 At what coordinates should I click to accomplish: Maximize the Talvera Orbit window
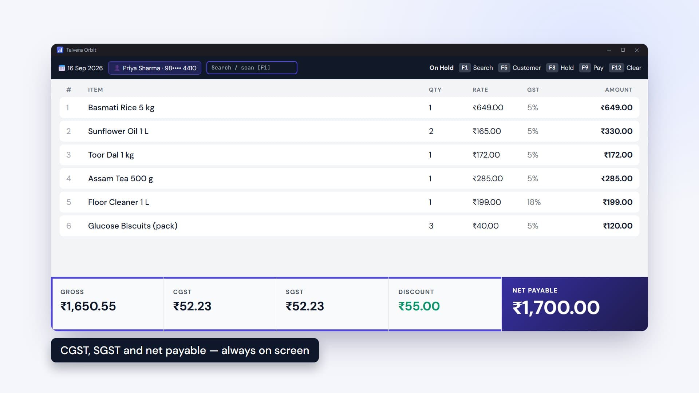pos(623,50)
